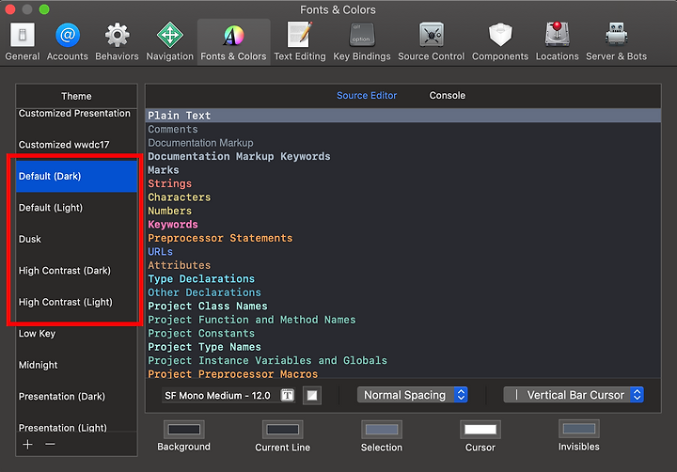Add a new theme with plus button
The height and width of the screenshot is (472, 677).
(27, 444)
